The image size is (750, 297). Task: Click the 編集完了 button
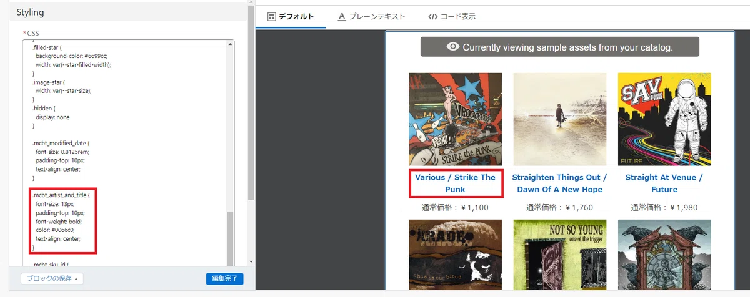224,279
